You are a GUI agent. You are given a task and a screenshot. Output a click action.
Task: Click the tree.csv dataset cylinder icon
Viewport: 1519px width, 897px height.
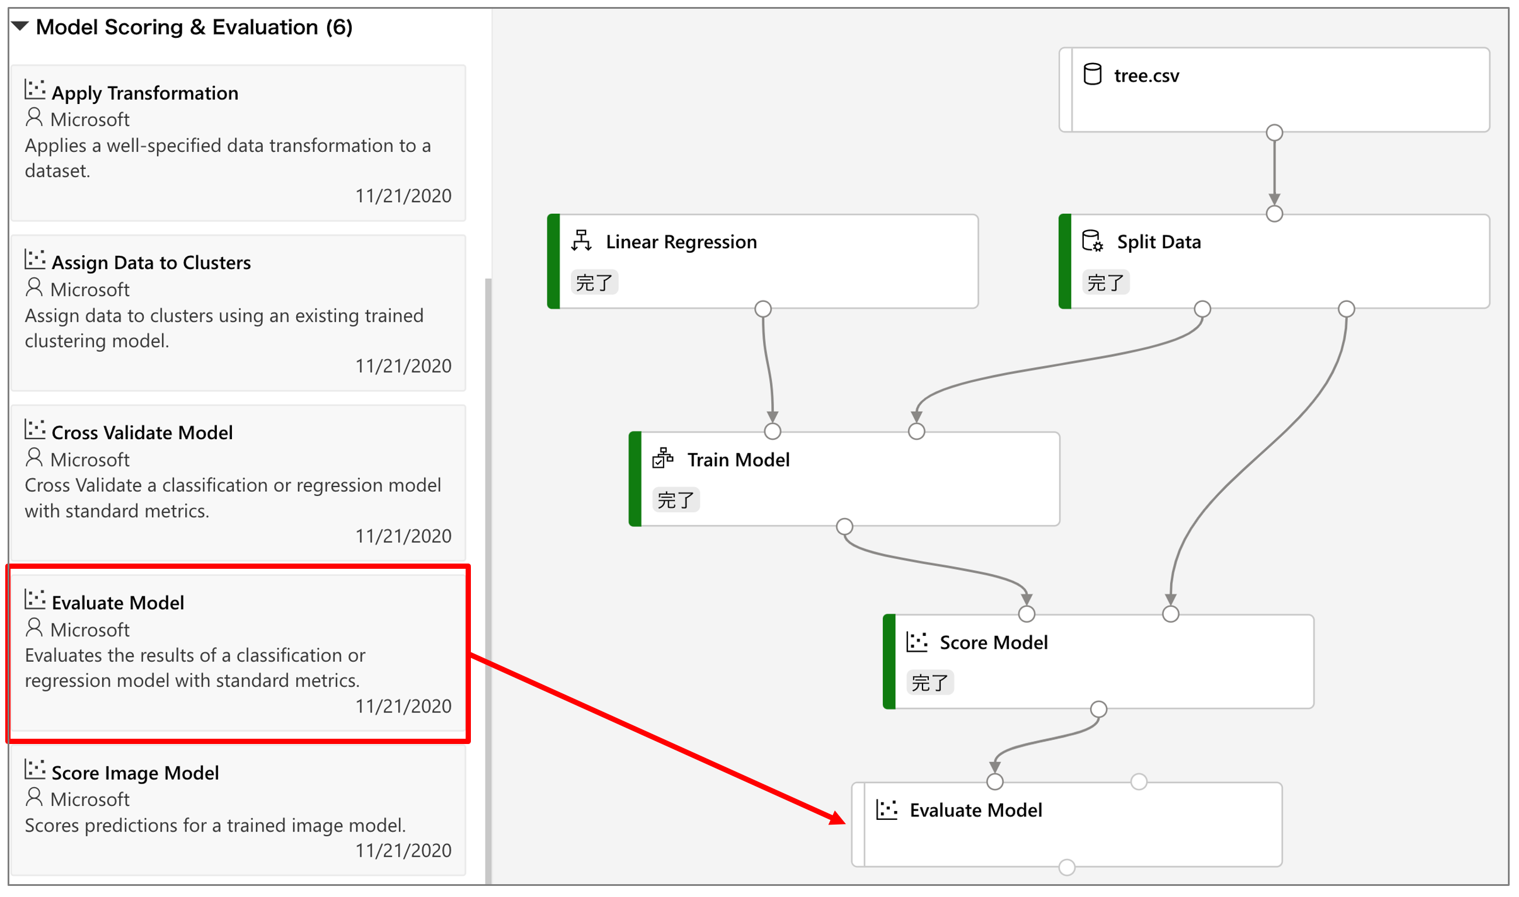[1092, 74]
